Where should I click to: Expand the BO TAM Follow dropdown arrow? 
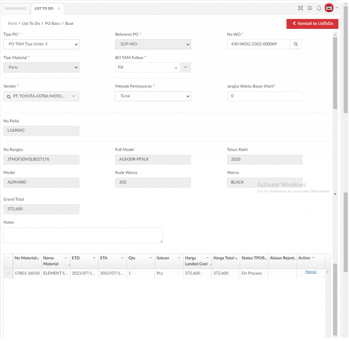185,67
